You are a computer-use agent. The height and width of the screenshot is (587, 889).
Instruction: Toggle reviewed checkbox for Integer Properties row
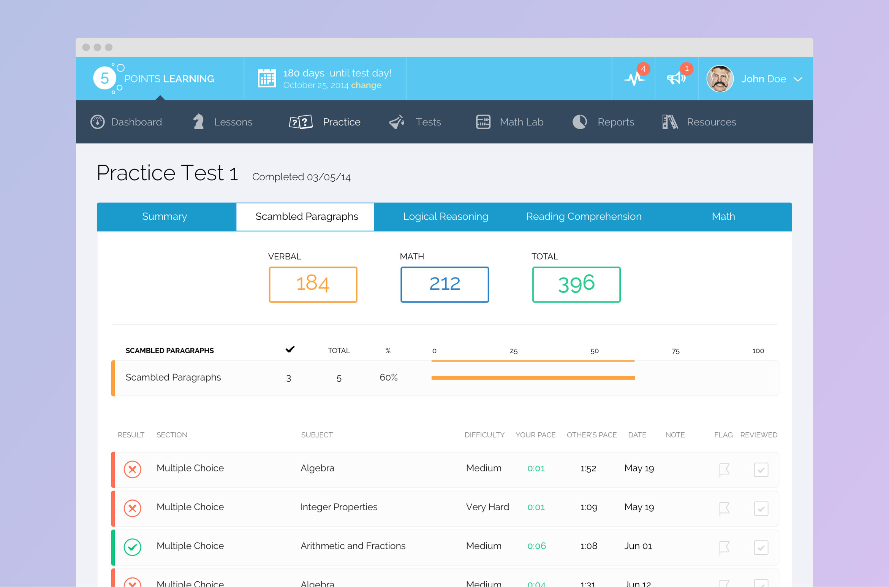tap(761, 508)
